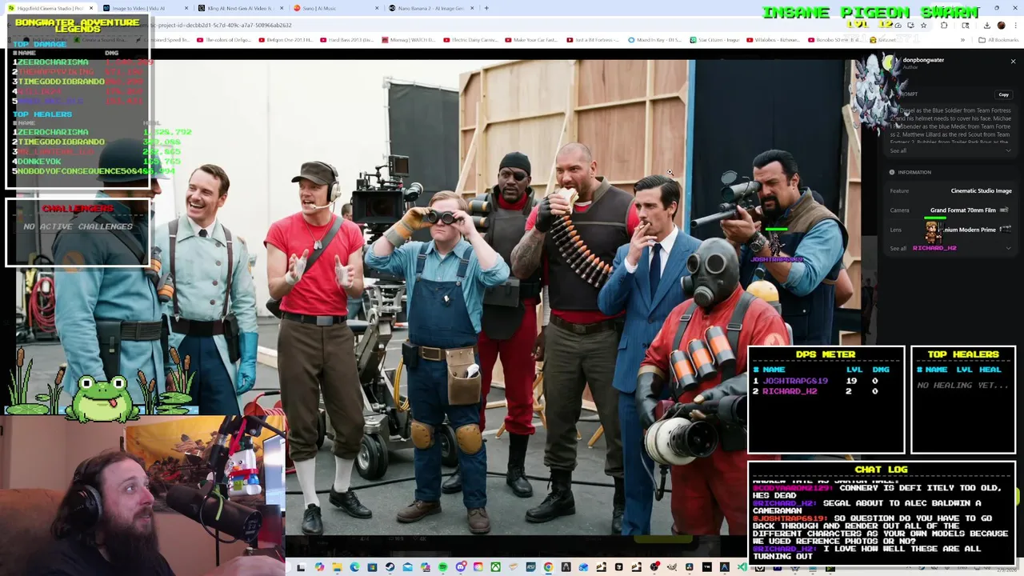1024x576 pixels.
Task: Open Make Your Car Fast bookmark
Action: pyautogui.click(x=531, y=40)
